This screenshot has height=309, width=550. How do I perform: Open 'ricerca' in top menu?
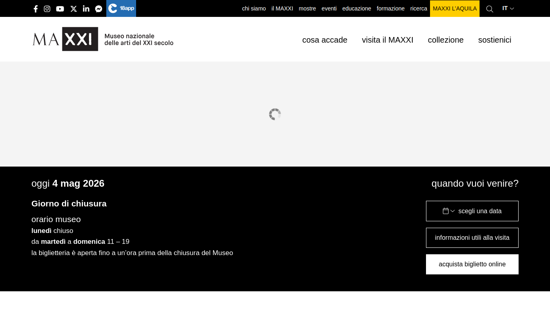coord(419,8)
